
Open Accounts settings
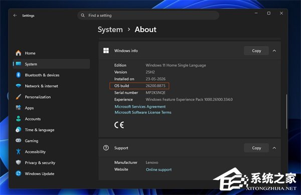(52, 119)
